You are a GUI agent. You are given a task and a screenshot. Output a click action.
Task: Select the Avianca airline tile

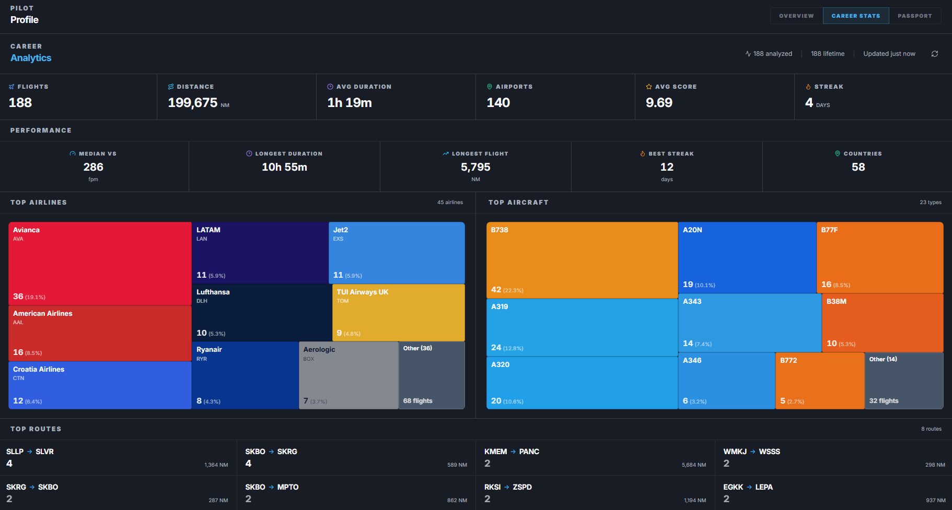(100, 264)
